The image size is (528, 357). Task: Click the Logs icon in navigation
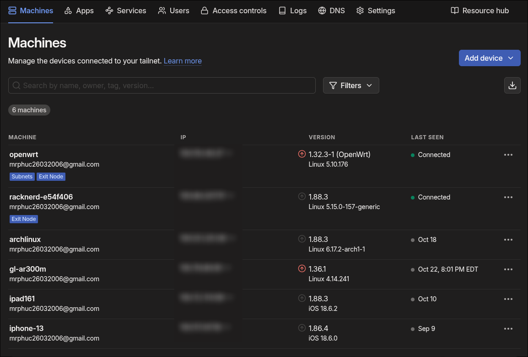coord(282,11)
